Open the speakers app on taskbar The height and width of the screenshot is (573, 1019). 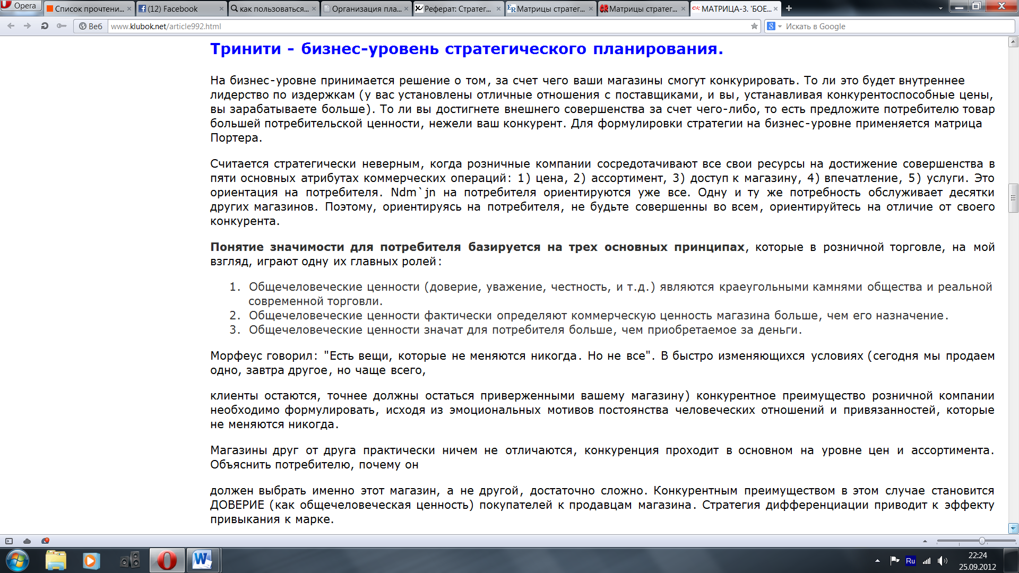point(129,561)
